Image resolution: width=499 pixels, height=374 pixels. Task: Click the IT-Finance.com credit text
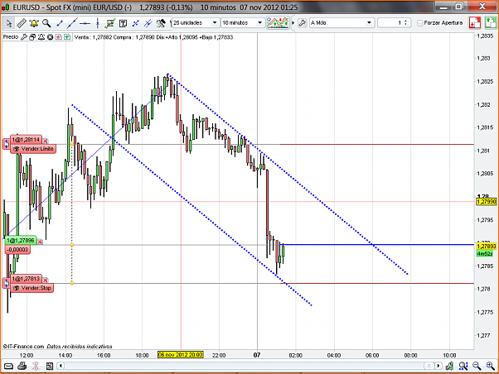pyautogui.click(x=23, y=347)
